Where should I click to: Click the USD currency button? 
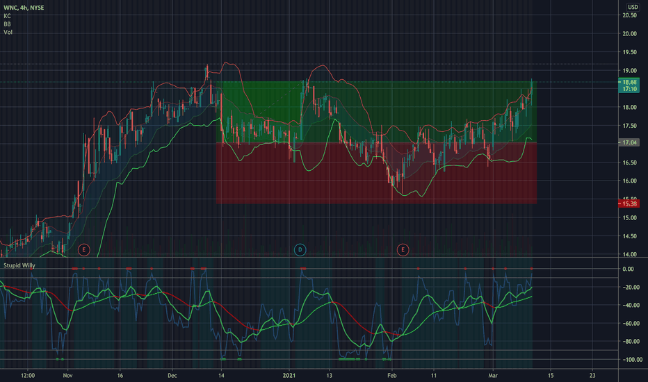coord(633,7)
